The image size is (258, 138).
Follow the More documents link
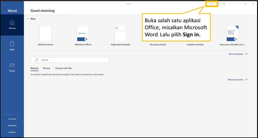(237, 80)
